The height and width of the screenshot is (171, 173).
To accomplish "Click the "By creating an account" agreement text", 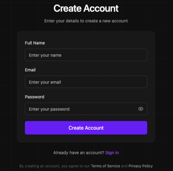I will (54, 166).
